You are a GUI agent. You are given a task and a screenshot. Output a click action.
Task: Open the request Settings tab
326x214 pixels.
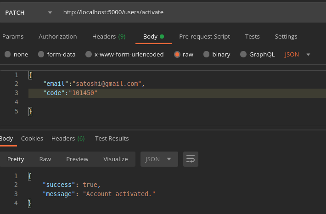286,36
